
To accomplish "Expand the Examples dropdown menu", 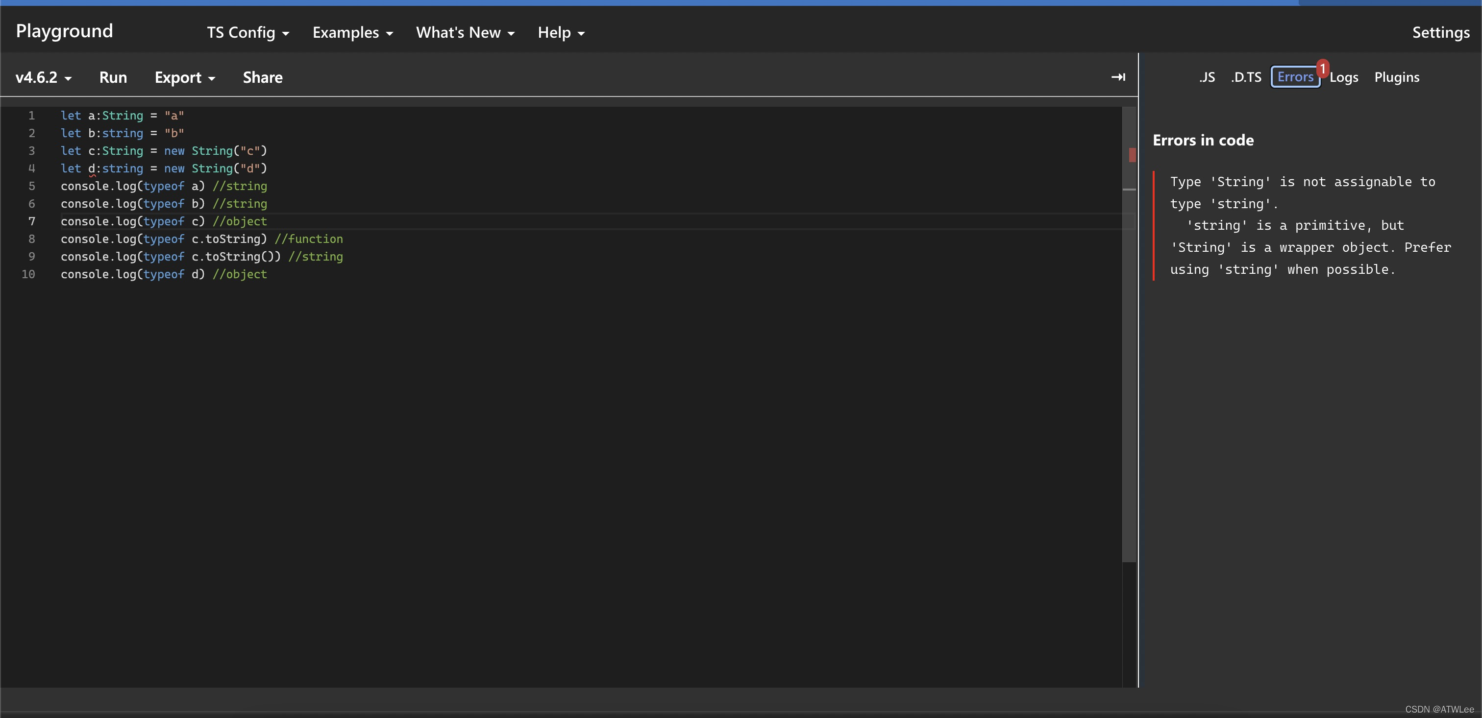I will click(351, 31).
